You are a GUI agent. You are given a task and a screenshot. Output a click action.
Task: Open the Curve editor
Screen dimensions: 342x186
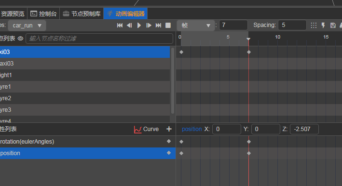[x=146, y=129]
